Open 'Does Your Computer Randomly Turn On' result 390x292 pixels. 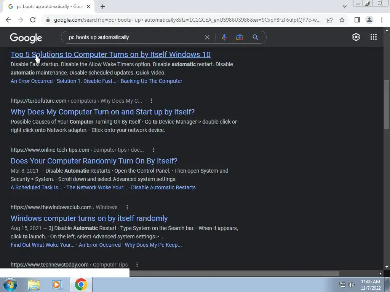pos(94,161)
